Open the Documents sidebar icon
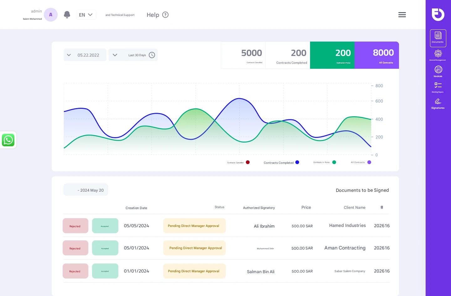Image resolution: width=451 pixels, height=296 pixels. click(438, 38)
